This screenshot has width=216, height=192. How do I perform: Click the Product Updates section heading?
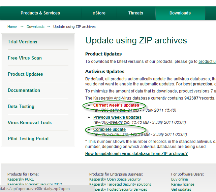(103, 54)
